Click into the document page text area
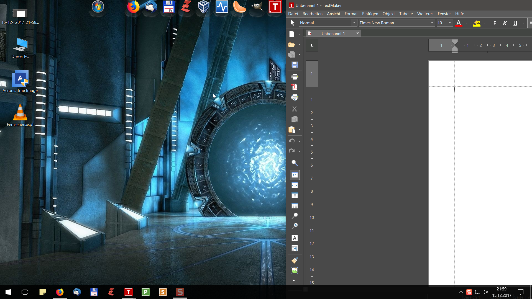Screen dimensions: 532x299 click(x=493, y=185)
